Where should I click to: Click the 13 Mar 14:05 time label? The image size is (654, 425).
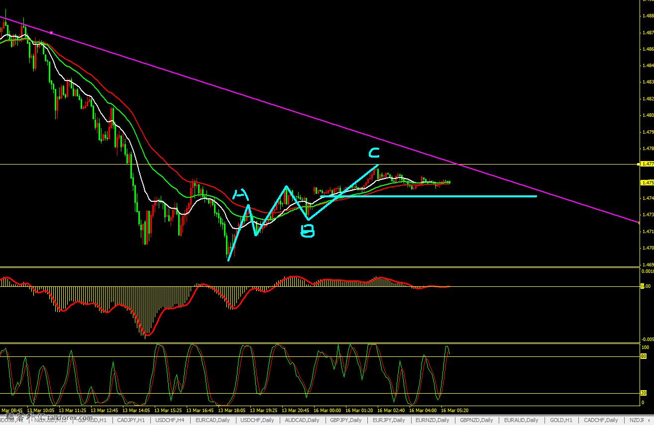click(136, 411)
